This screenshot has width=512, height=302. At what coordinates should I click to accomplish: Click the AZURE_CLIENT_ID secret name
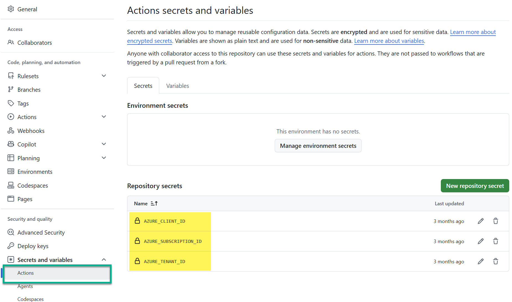164,221
